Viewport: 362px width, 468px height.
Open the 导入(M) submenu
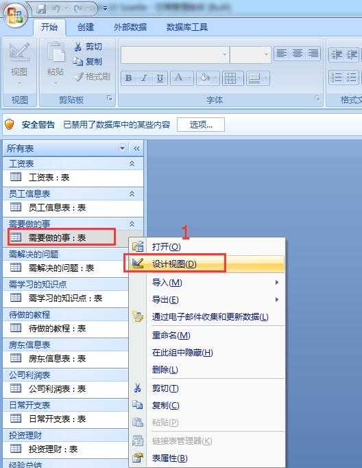[207, 282]
